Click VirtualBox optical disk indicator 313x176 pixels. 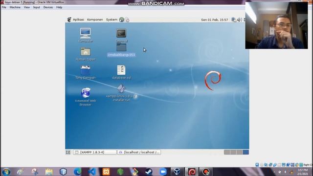tap(262, 165)
